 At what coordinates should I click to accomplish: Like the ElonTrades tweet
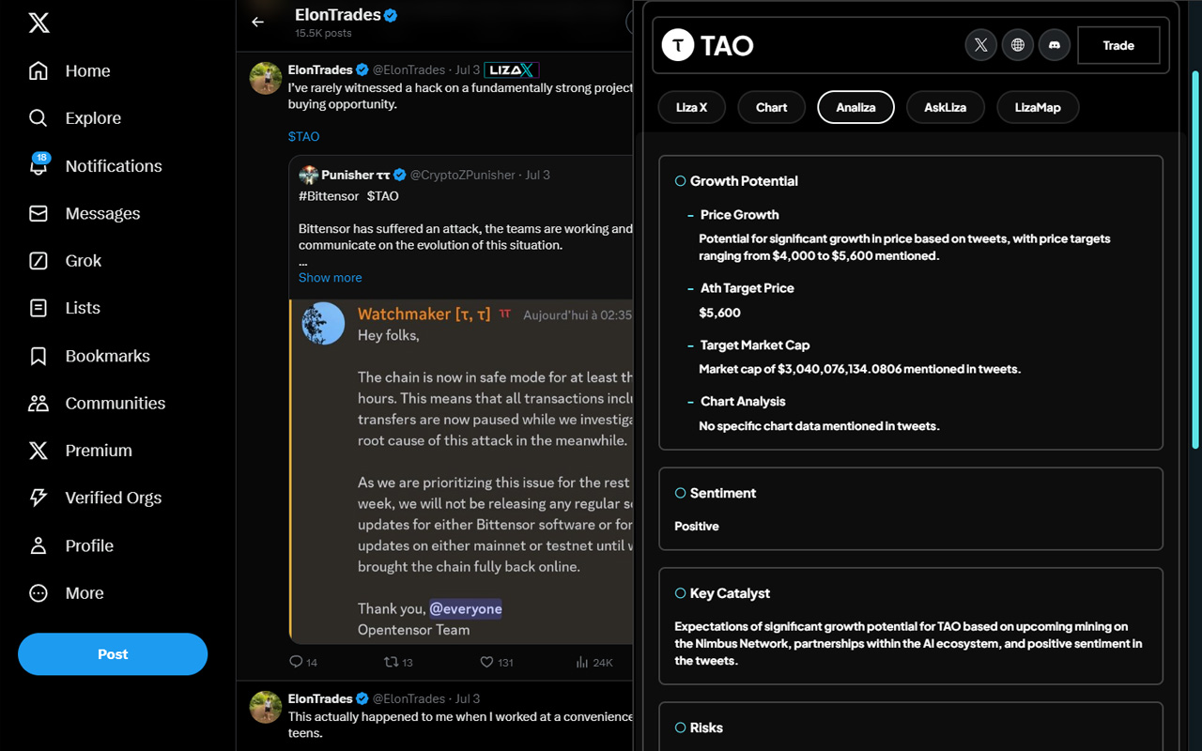[x=486, y=662]
